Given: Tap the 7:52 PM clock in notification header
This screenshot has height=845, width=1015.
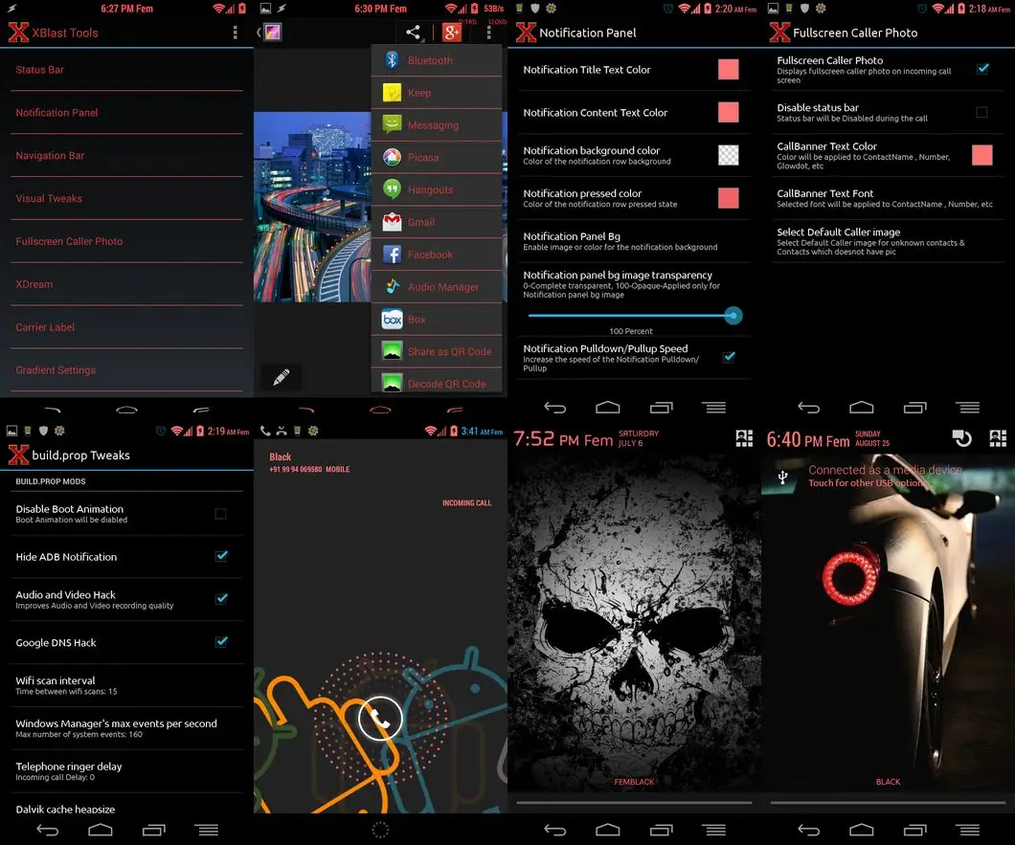Looking at the screenshot, I should pyautogui.click(x=562, y=439).
